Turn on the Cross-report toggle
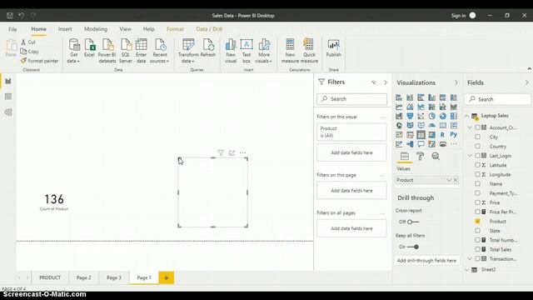The width and height of the screenshot is (533, 300). (413, 222)
